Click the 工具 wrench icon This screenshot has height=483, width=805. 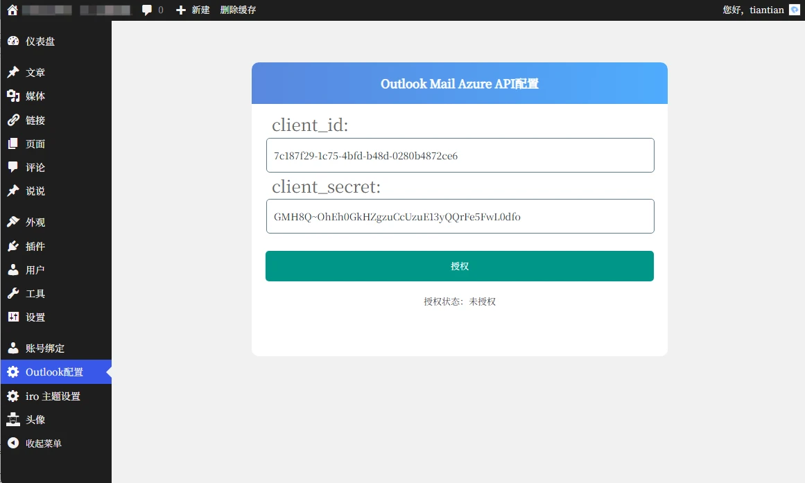click(x=13, y=294)
